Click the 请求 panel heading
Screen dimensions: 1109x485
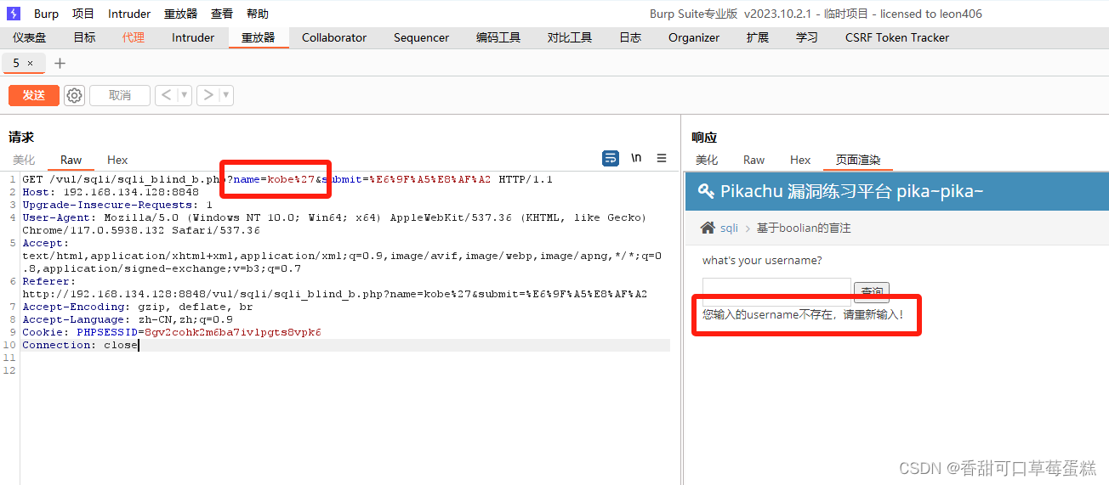pos(21,137)
